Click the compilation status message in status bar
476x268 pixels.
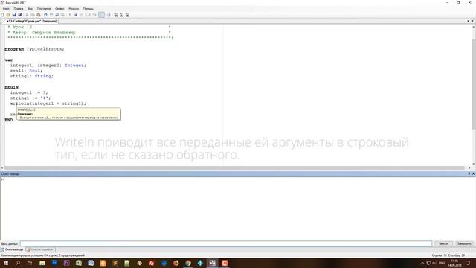43,255
